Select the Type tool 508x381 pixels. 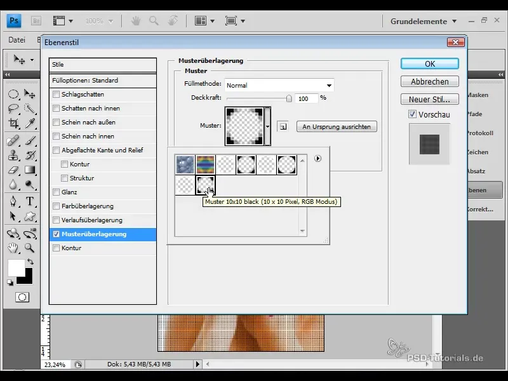click(29, 201)
